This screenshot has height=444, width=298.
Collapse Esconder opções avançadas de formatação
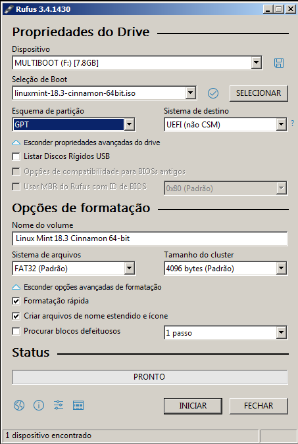pyautogui.click(x=86, y=287)
